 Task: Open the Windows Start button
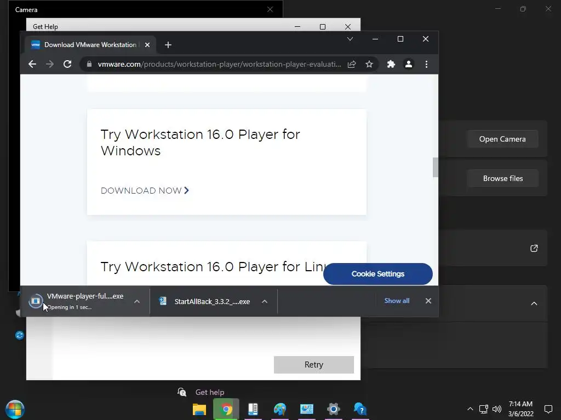[x=15, y=409]
